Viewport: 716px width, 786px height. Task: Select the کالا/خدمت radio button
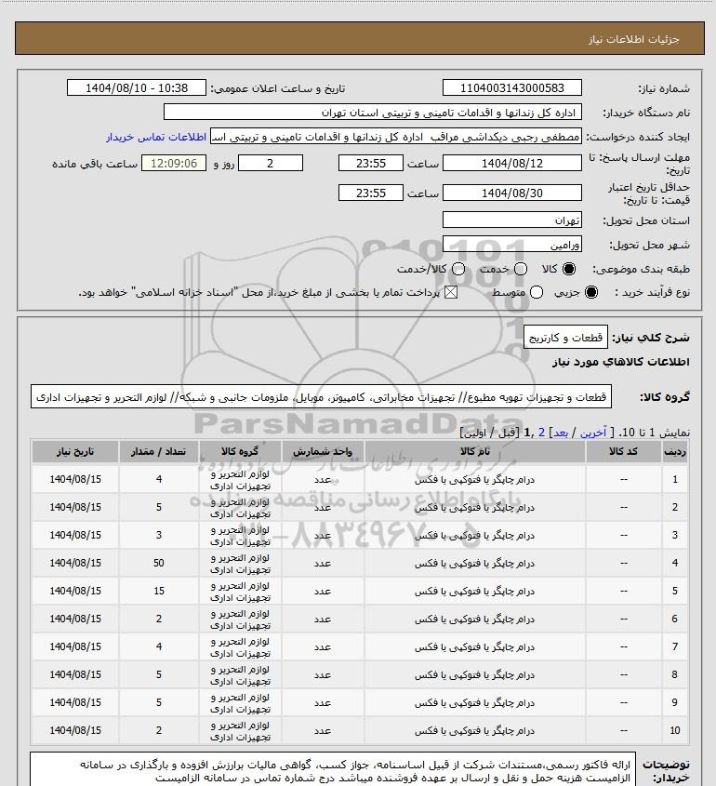click(457, 269)
